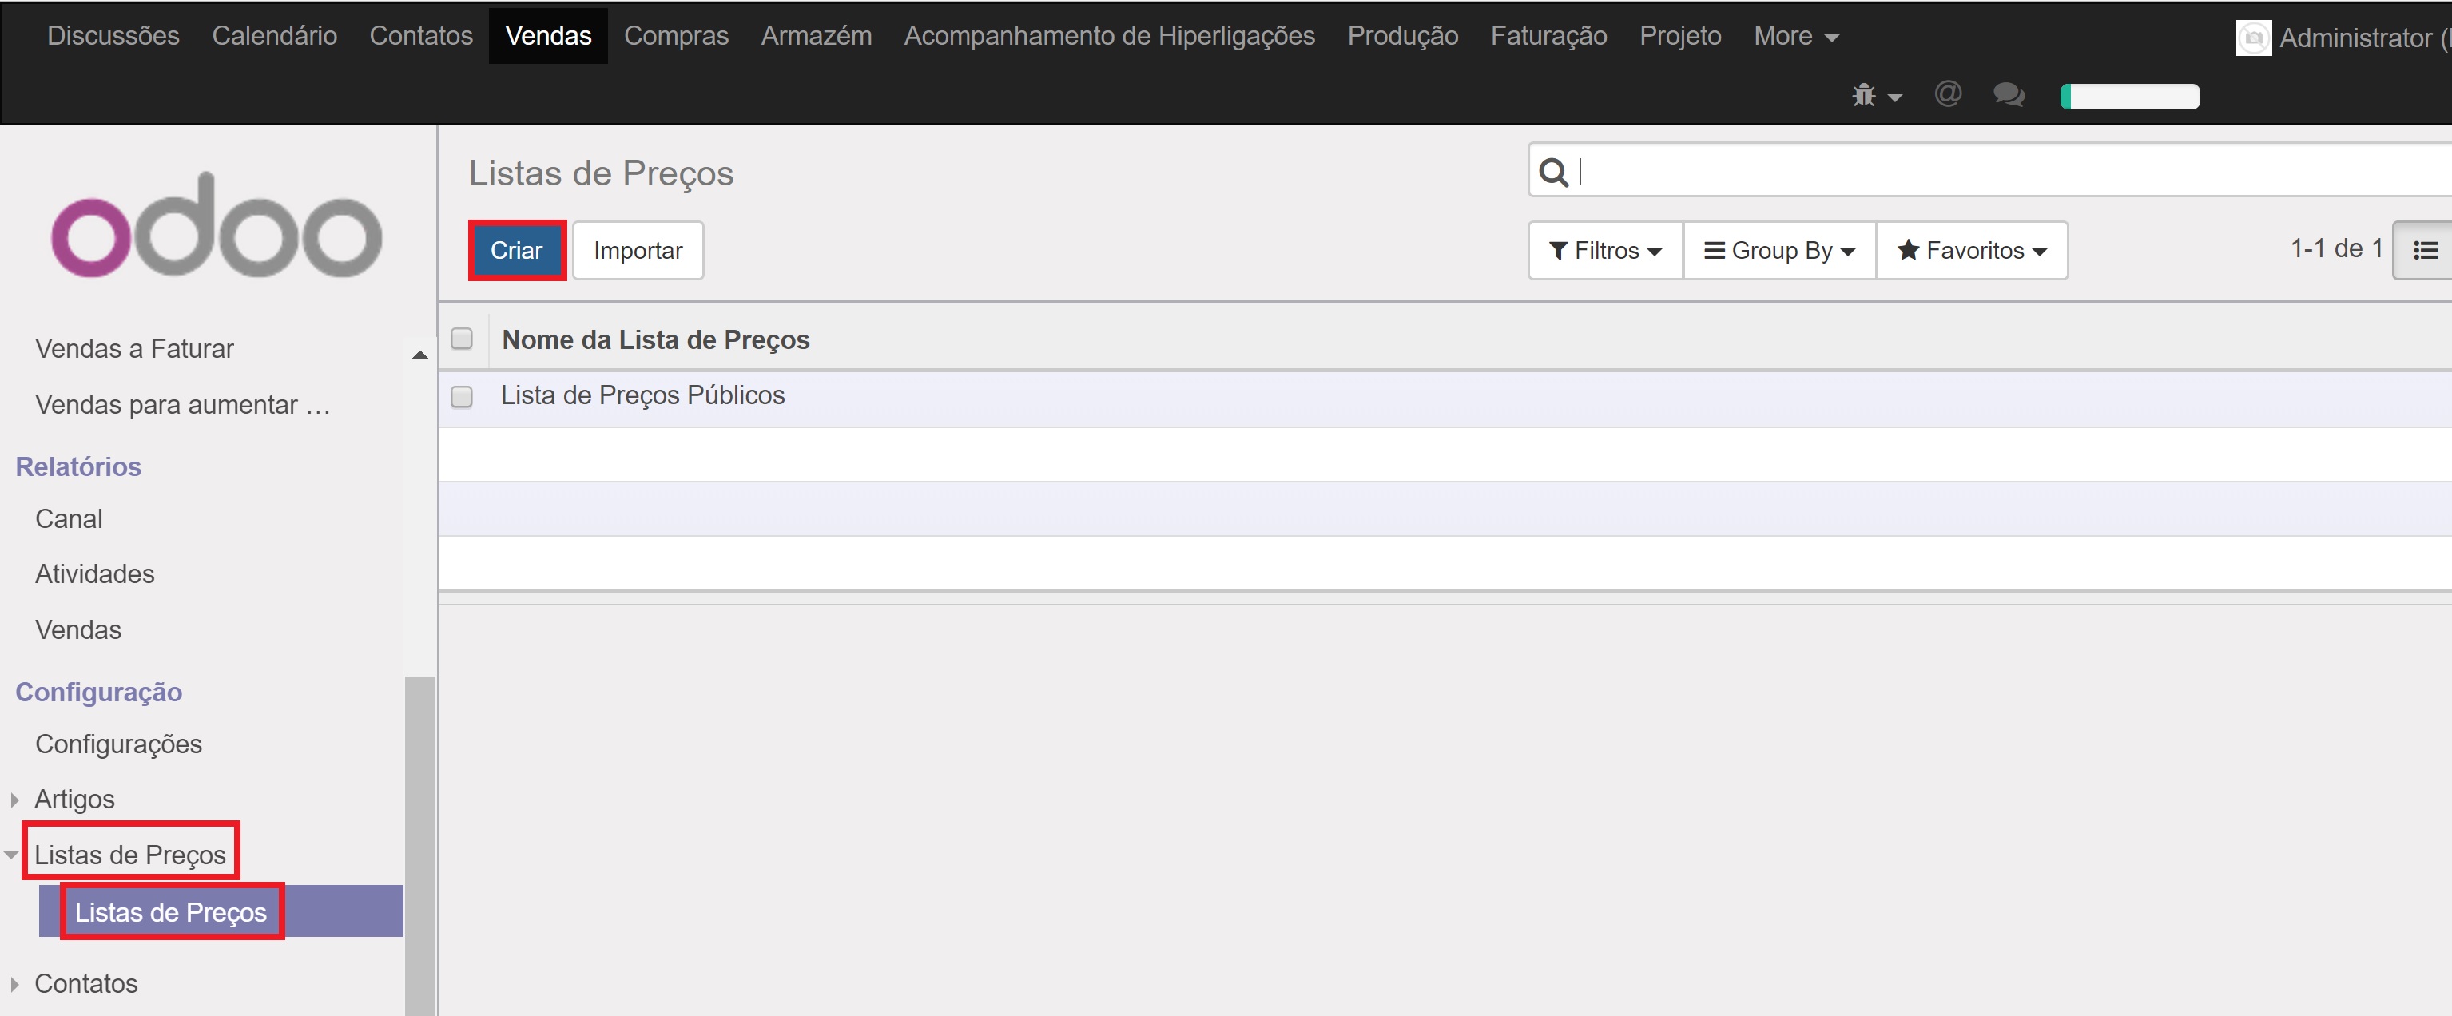Screen dimensions: 2452x1016
Task: Tick Lista de Preços Públicos checkbox
Action: 462,397
